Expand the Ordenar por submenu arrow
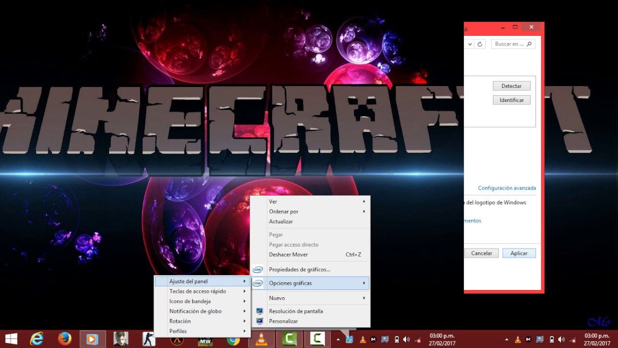Viewport: 618px width, 348px height. [x=364, y=211]
